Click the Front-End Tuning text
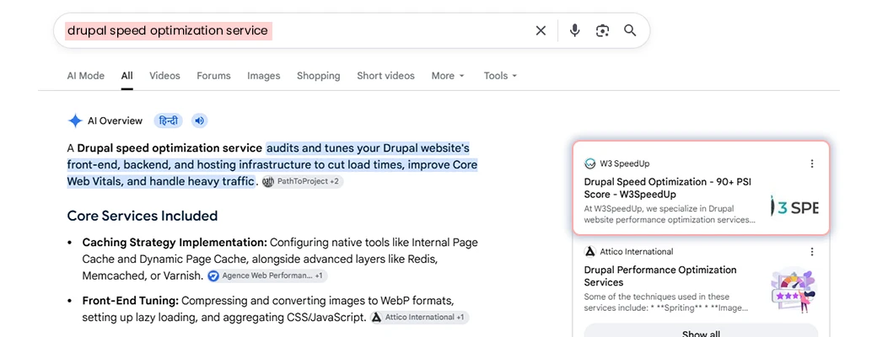Viewport: 877px width, 337px height. click(131, 301)
